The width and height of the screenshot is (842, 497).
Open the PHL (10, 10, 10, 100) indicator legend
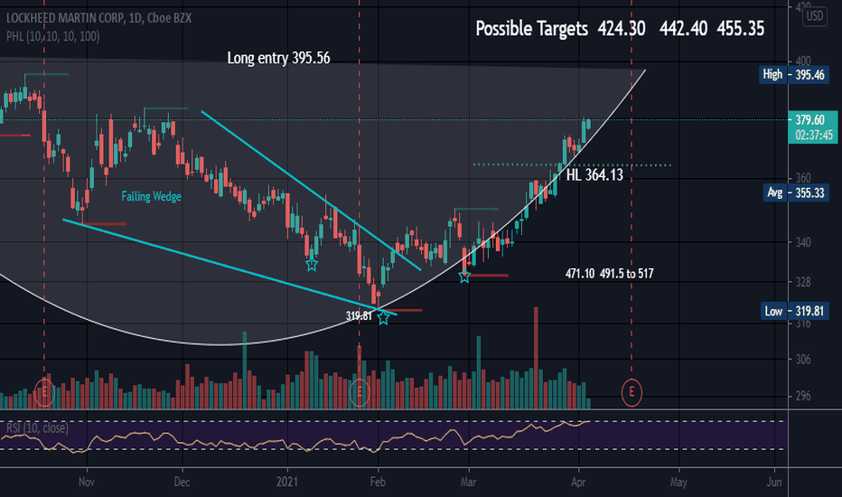(52, 36)
